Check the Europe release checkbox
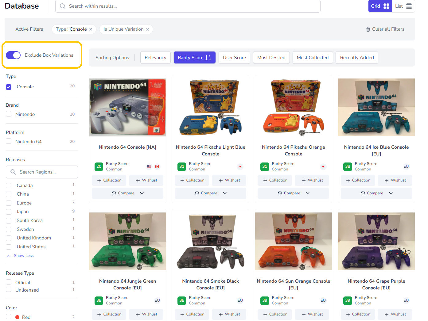428x321 pixels. 9,203
